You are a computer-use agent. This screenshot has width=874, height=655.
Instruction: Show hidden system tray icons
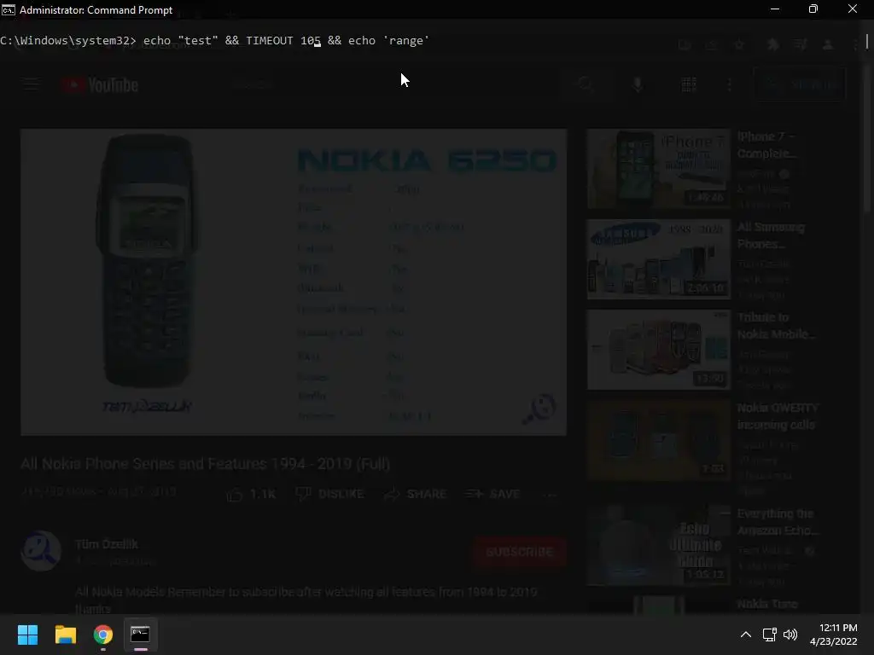tap(745, 635)
